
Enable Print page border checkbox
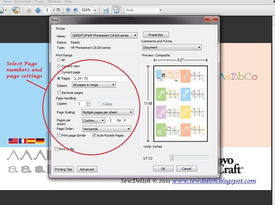click(59, 135)
